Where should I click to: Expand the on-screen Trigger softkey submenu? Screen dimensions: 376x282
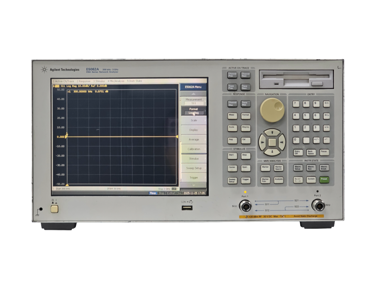pos(194,177)
